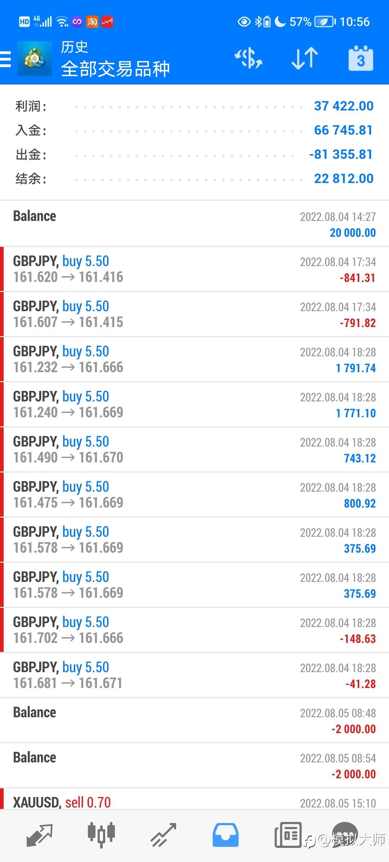Select the History inbox tab

tap(225, 835)
